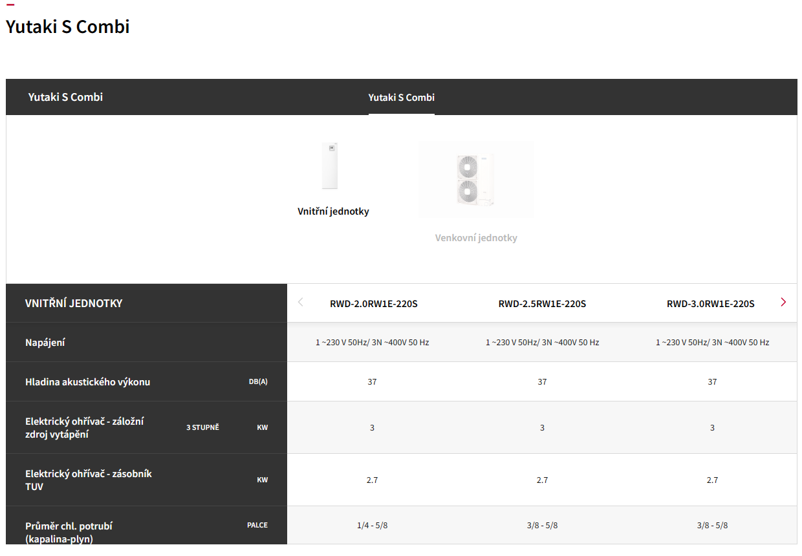Click the 3 STUPNĚ label

coord(202,428)
